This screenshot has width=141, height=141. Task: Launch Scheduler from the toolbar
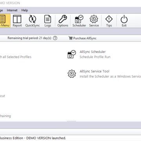79,21
